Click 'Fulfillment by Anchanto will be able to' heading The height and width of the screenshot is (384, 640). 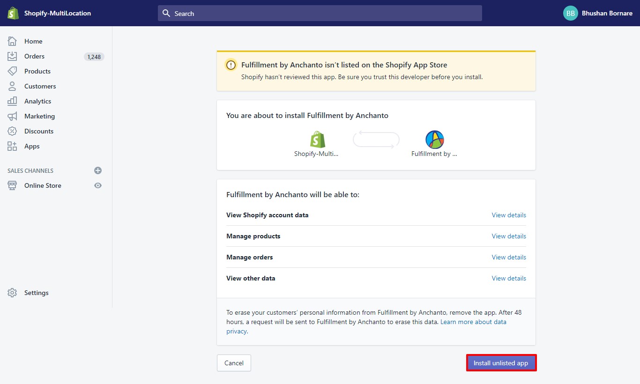pos(293,194)
